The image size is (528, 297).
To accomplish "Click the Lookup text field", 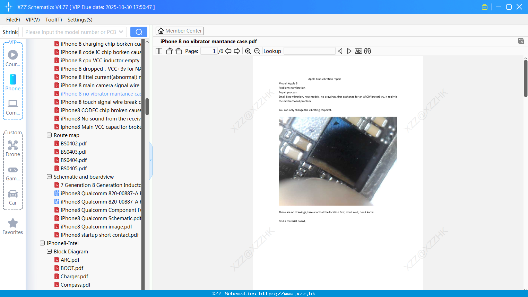I will tap(309, 51).
